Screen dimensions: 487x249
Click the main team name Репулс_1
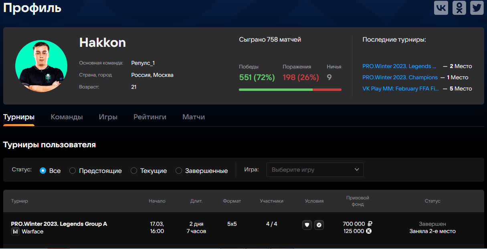point(143,63)
